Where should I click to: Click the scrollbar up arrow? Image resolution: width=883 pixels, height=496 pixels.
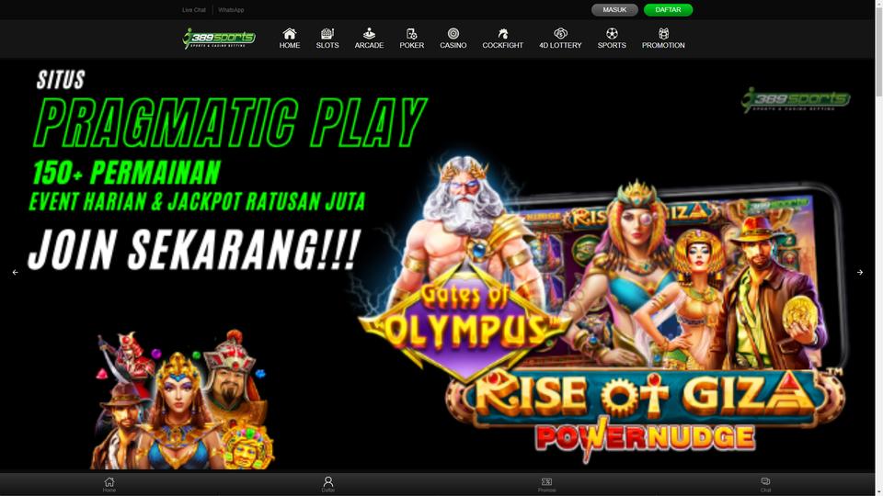coord(879,3)
